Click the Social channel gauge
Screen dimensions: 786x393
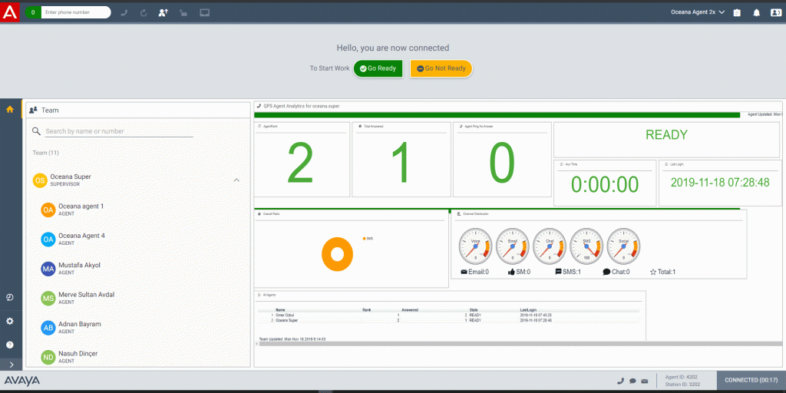tap(623, 245)
